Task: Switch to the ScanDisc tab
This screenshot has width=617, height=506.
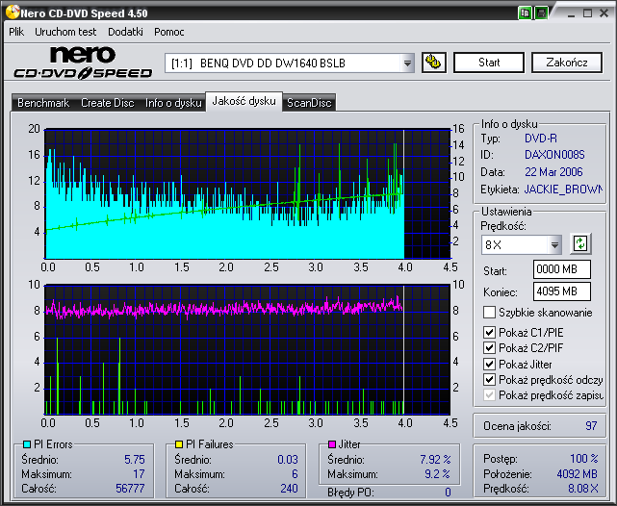Action: coord(309,103)
